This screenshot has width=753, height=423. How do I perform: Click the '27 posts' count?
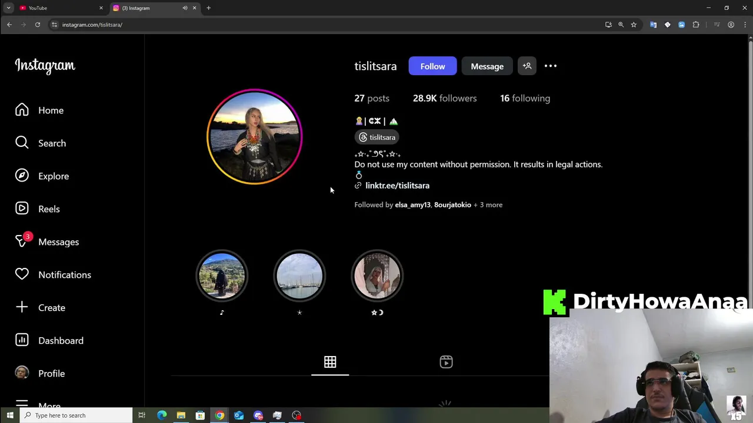point(372,98)
